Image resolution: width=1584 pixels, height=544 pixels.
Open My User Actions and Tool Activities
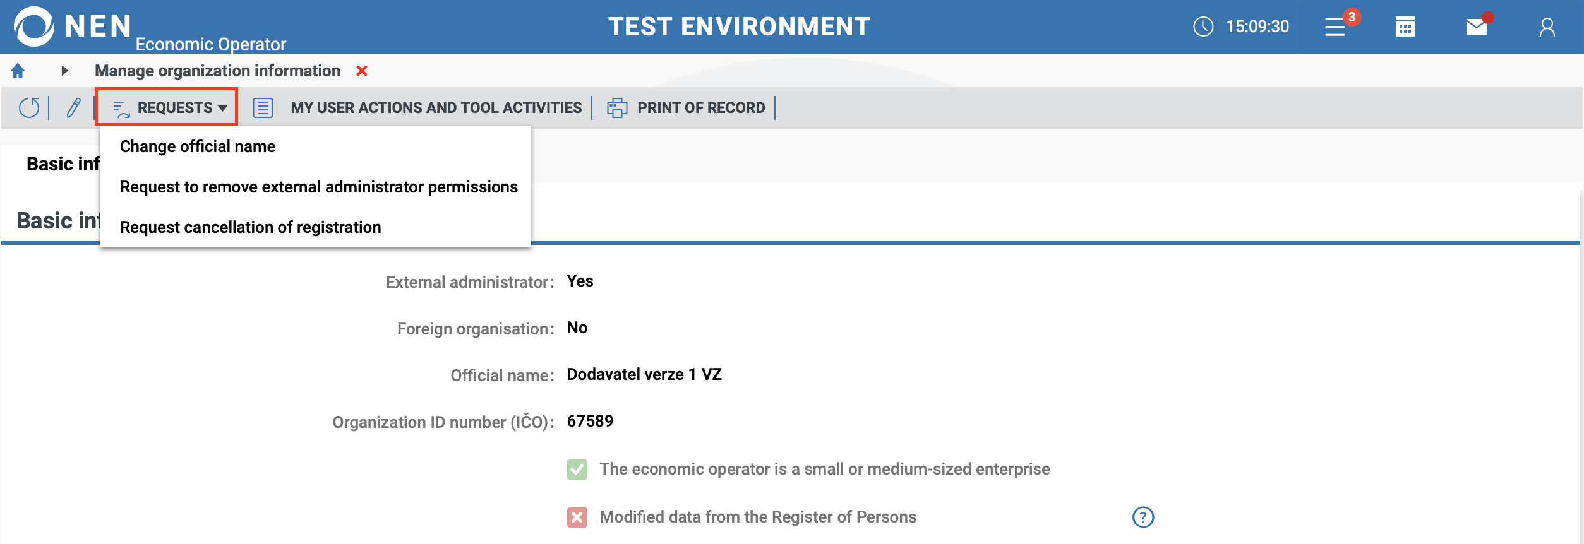tap(435, 108)
